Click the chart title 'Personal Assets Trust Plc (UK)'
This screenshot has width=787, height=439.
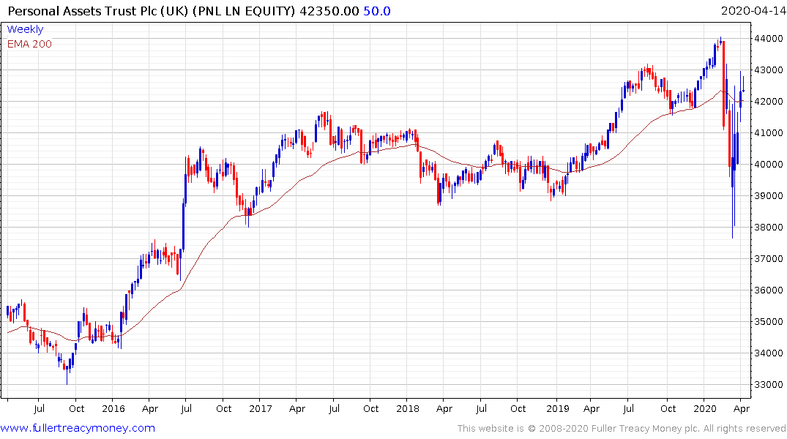tap(98, 11)
